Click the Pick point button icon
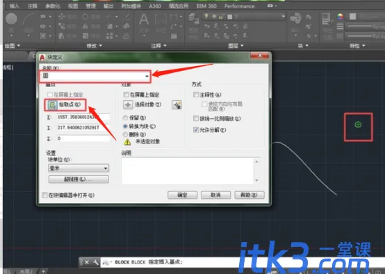 (x=53, y=105)
